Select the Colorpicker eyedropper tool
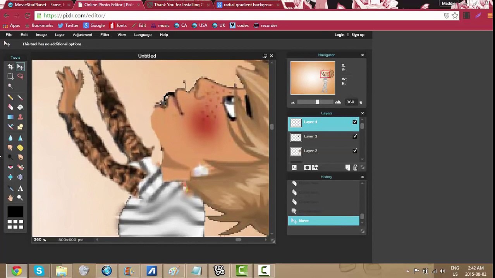Viewport: 495px width, 278px height. pos(10,188)
